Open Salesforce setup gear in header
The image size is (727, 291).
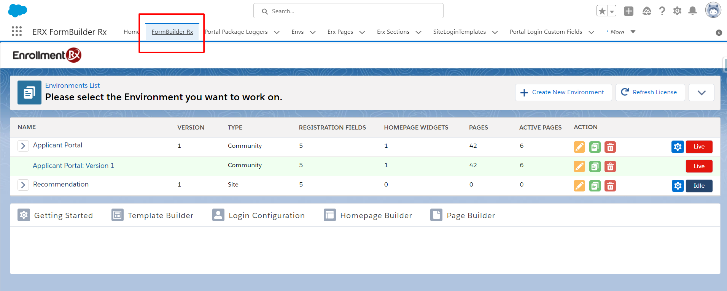click(677, 11)
